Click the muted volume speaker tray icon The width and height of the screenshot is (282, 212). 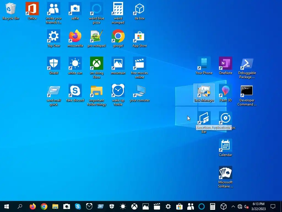point(246,206)
